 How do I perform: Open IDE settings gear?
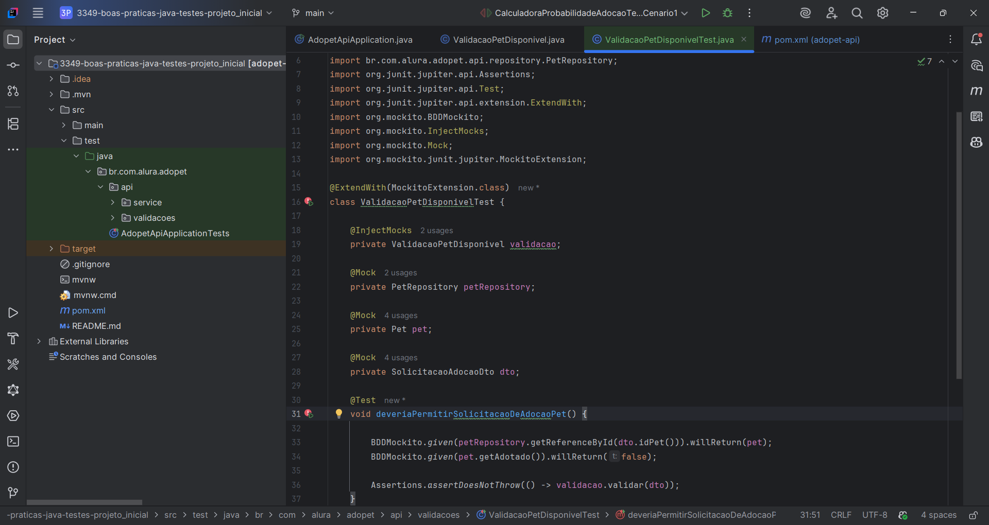(882, 13)
